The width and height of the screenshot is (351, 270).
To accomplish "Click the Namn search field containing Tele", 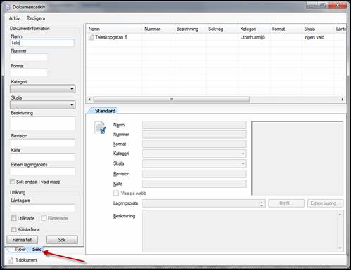I will click(x=42, y=43).
